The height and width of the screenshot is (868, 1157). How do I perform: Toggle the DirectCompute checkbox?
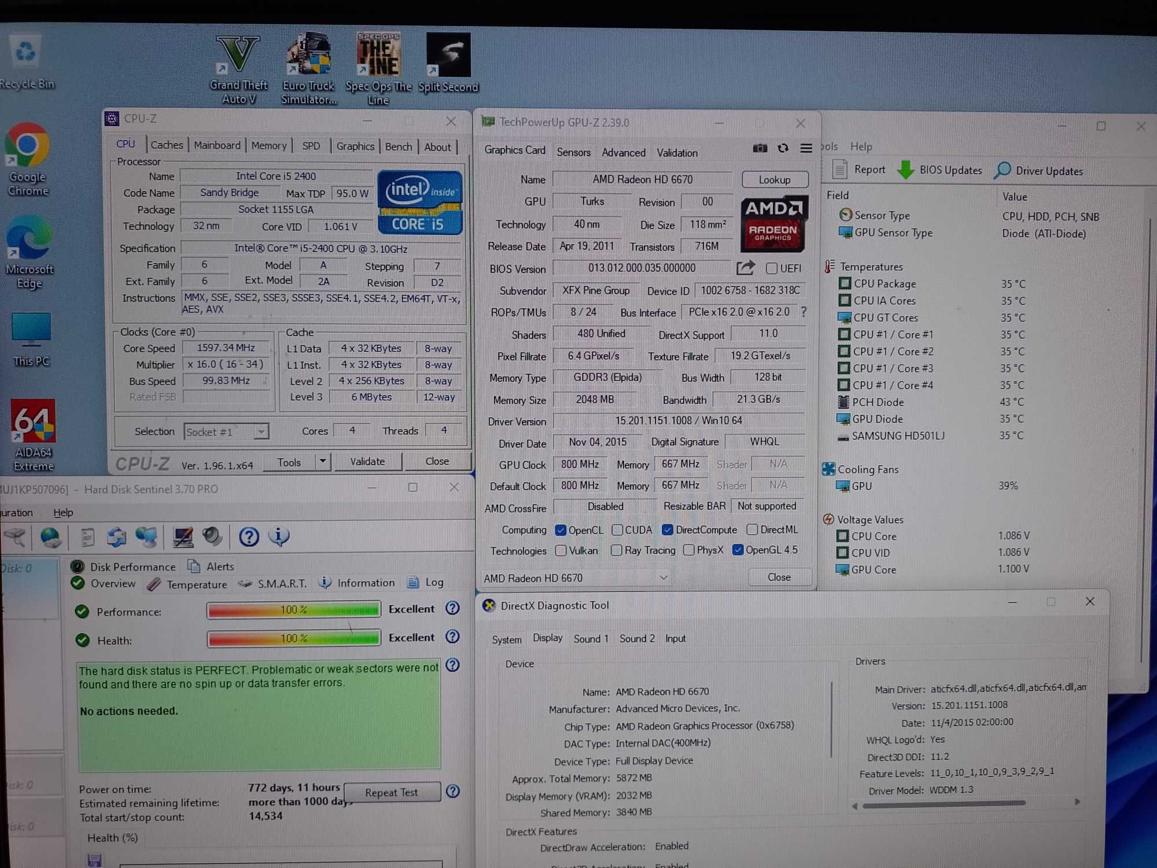tap(668, 529)
